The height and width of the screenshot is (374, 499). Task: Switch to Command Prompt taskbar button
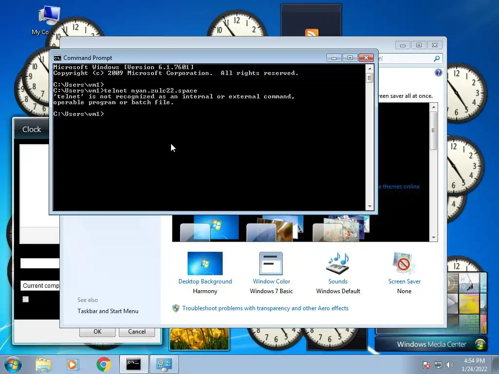[x=134, y=364]
